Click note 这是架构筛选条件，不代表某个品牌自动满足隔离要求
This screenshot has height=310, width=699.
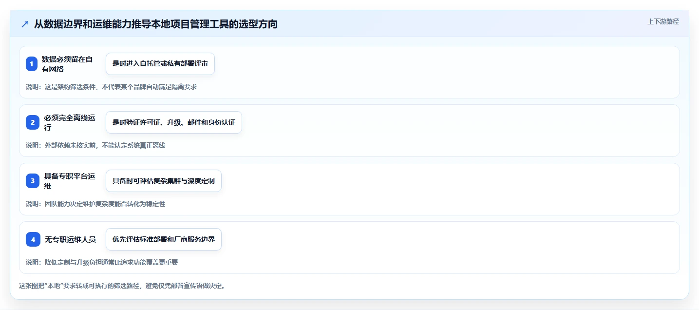[111, 87]
